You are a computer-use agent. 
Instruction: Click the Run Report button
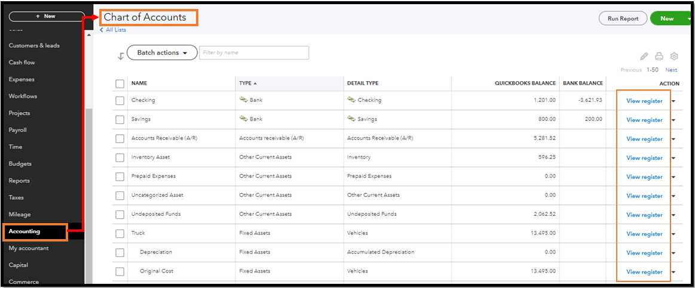point(623,18)
